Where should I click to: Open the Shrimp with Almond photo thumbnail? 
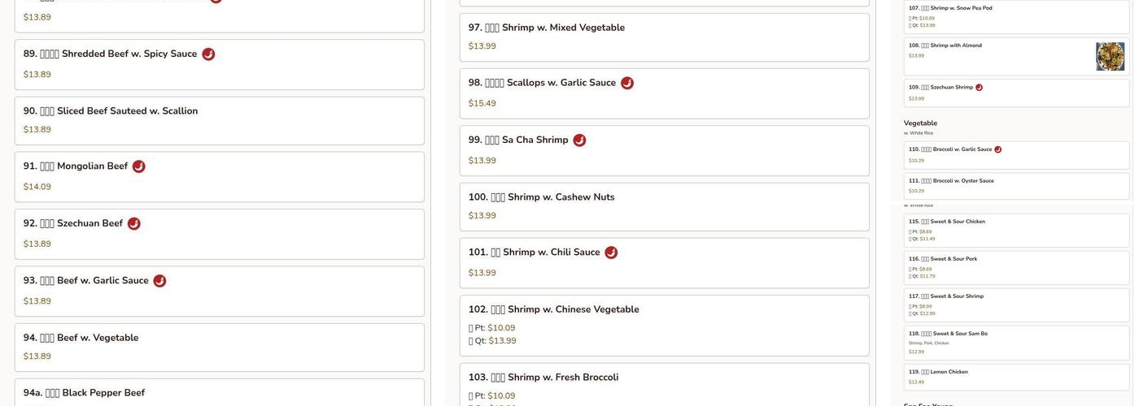1110,57
